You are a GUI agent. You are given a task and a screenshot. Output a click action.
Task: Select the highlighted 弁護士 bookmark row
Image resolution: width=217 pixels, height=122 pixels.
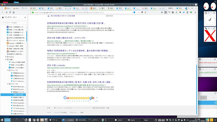coord(13,95)
